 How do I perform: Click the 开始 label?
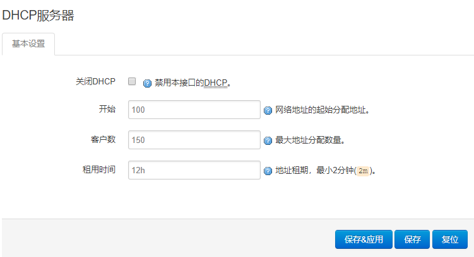click(107, 109)
